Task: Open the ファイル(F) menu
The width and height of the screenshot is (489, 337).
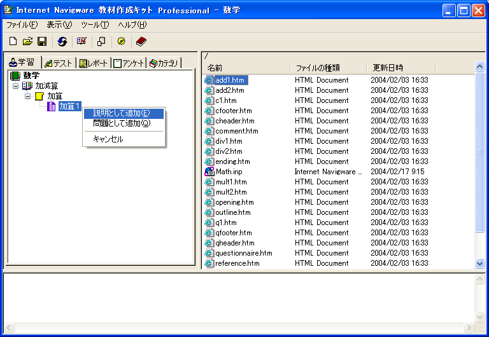Action: pos(22,25)
